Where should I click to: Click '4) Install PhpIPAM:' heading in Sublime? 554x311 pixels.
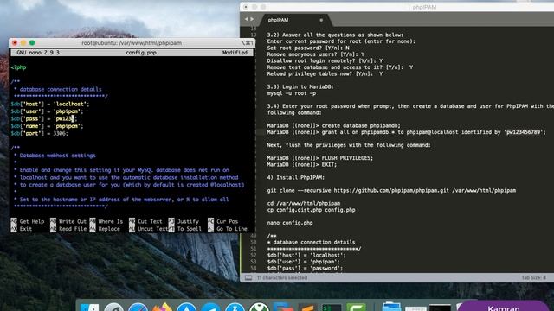296,177
